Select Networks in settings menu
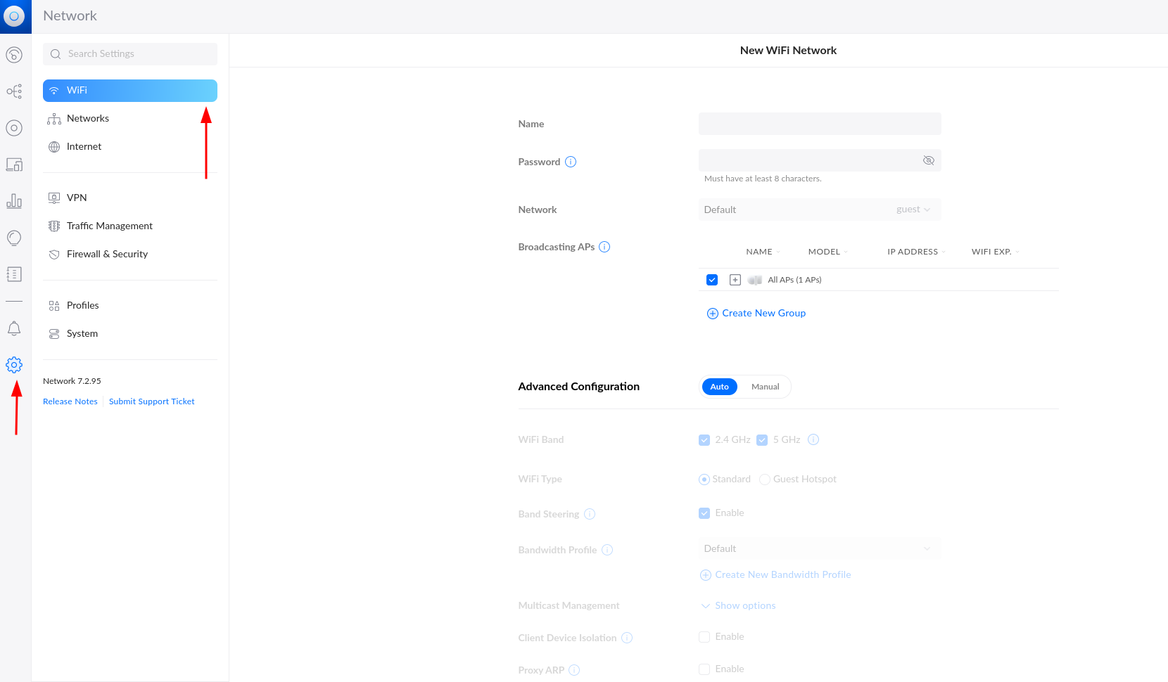1168x682 pixels. tap(88, 119)
